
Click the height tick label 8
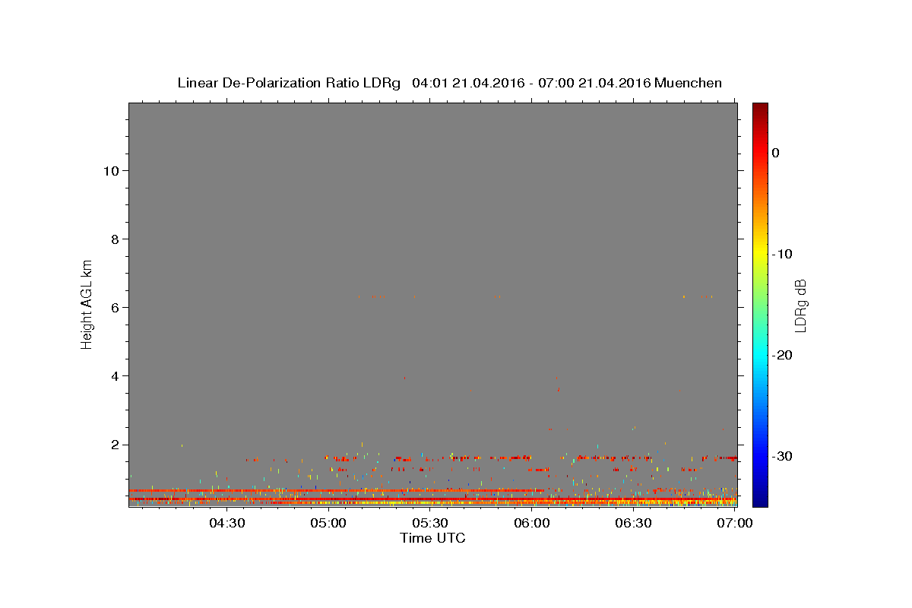(x=115, y=239)
